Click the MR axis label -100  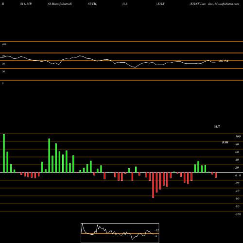coord(238,214)
